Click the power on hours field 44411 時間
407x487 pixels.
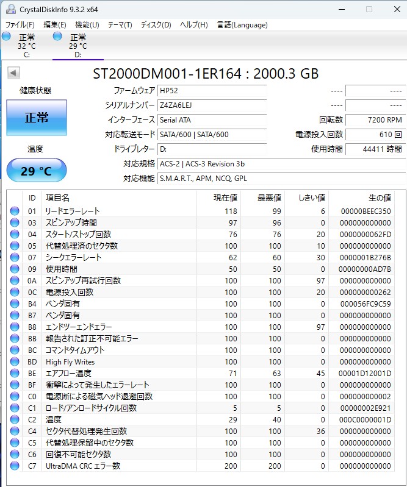pos(376,149)
